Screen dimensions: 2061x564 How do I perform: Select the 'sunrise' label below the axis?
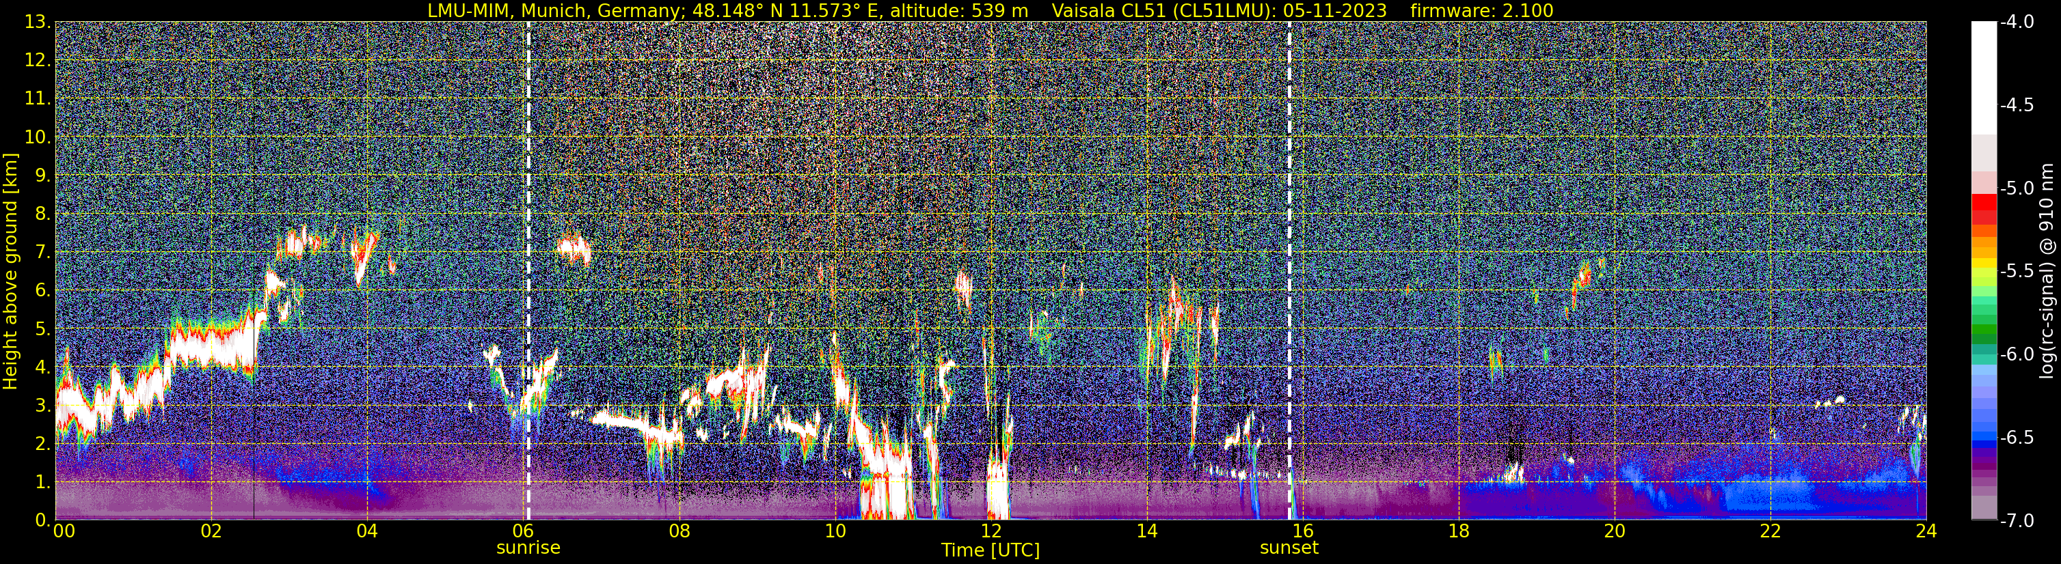click(x=528, y=548)
